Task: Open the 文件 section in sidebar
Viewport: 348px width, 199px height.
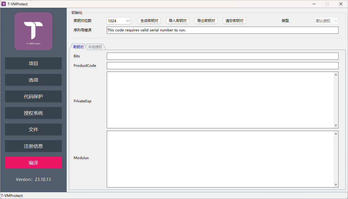Action: pos(33,129)
